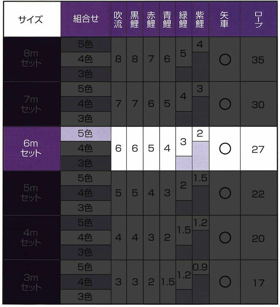Click the 組合せ column header
Screen dimensions: 280x307
click(x=86, y=19)
